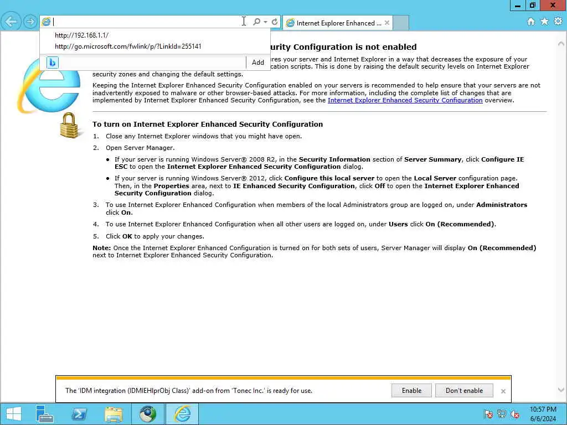Go back with the browser Back arrow
The image size is (567, 425).
click(x=11, y=22)
